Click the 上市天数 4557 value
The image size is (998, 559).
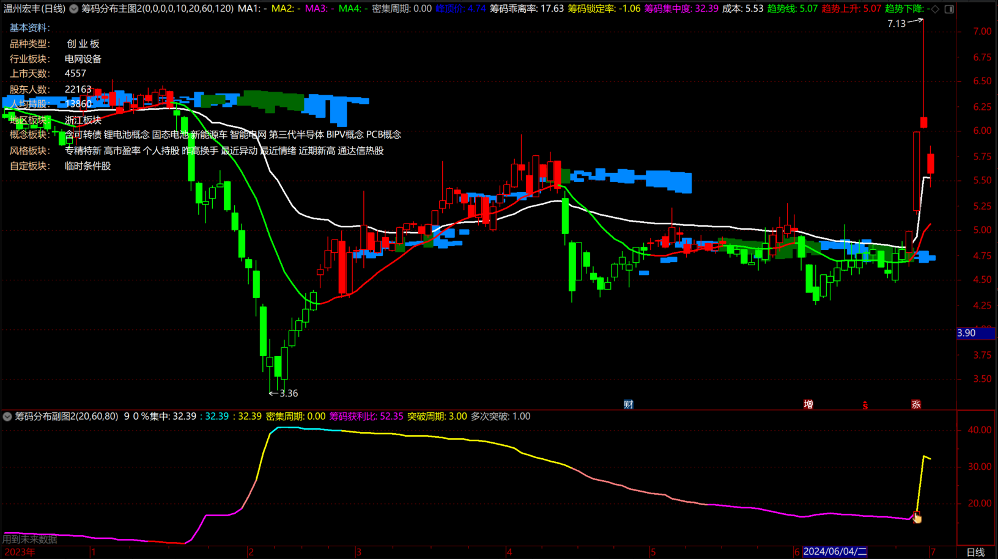76,73
